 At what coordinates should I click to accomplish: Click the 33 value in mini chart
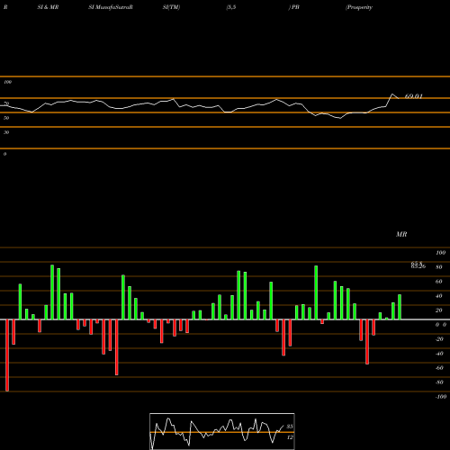coord(290,427)
